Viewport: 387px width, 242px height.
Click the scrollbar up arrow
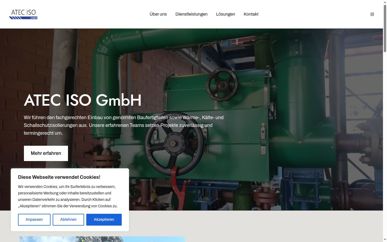click(385, 2)
